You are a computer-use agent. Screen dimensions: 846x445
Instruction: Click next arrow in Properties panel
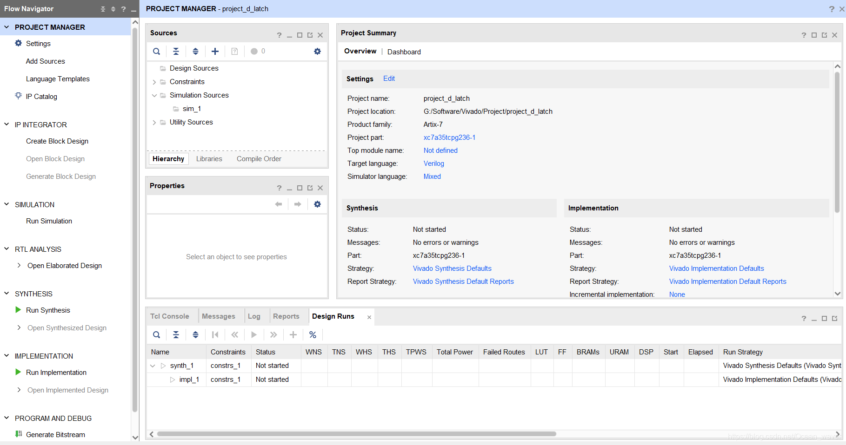click(x=298, y=204)
